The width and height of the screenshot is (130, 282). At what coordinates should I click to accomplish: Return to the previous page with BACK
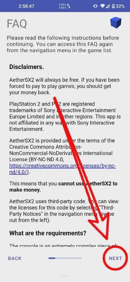pyautogui.click(x=15, y=258)
